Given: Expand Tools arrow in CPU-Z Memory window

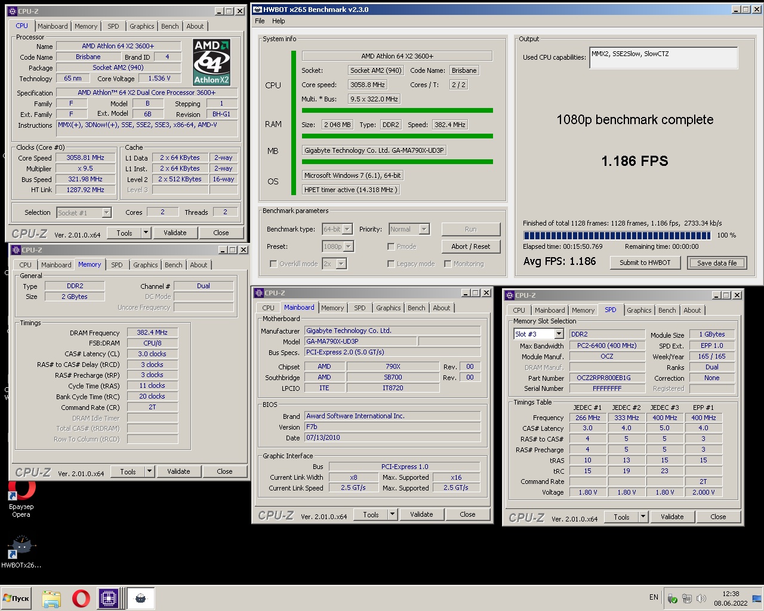Looking at the screenshot, I should [149, 471].
